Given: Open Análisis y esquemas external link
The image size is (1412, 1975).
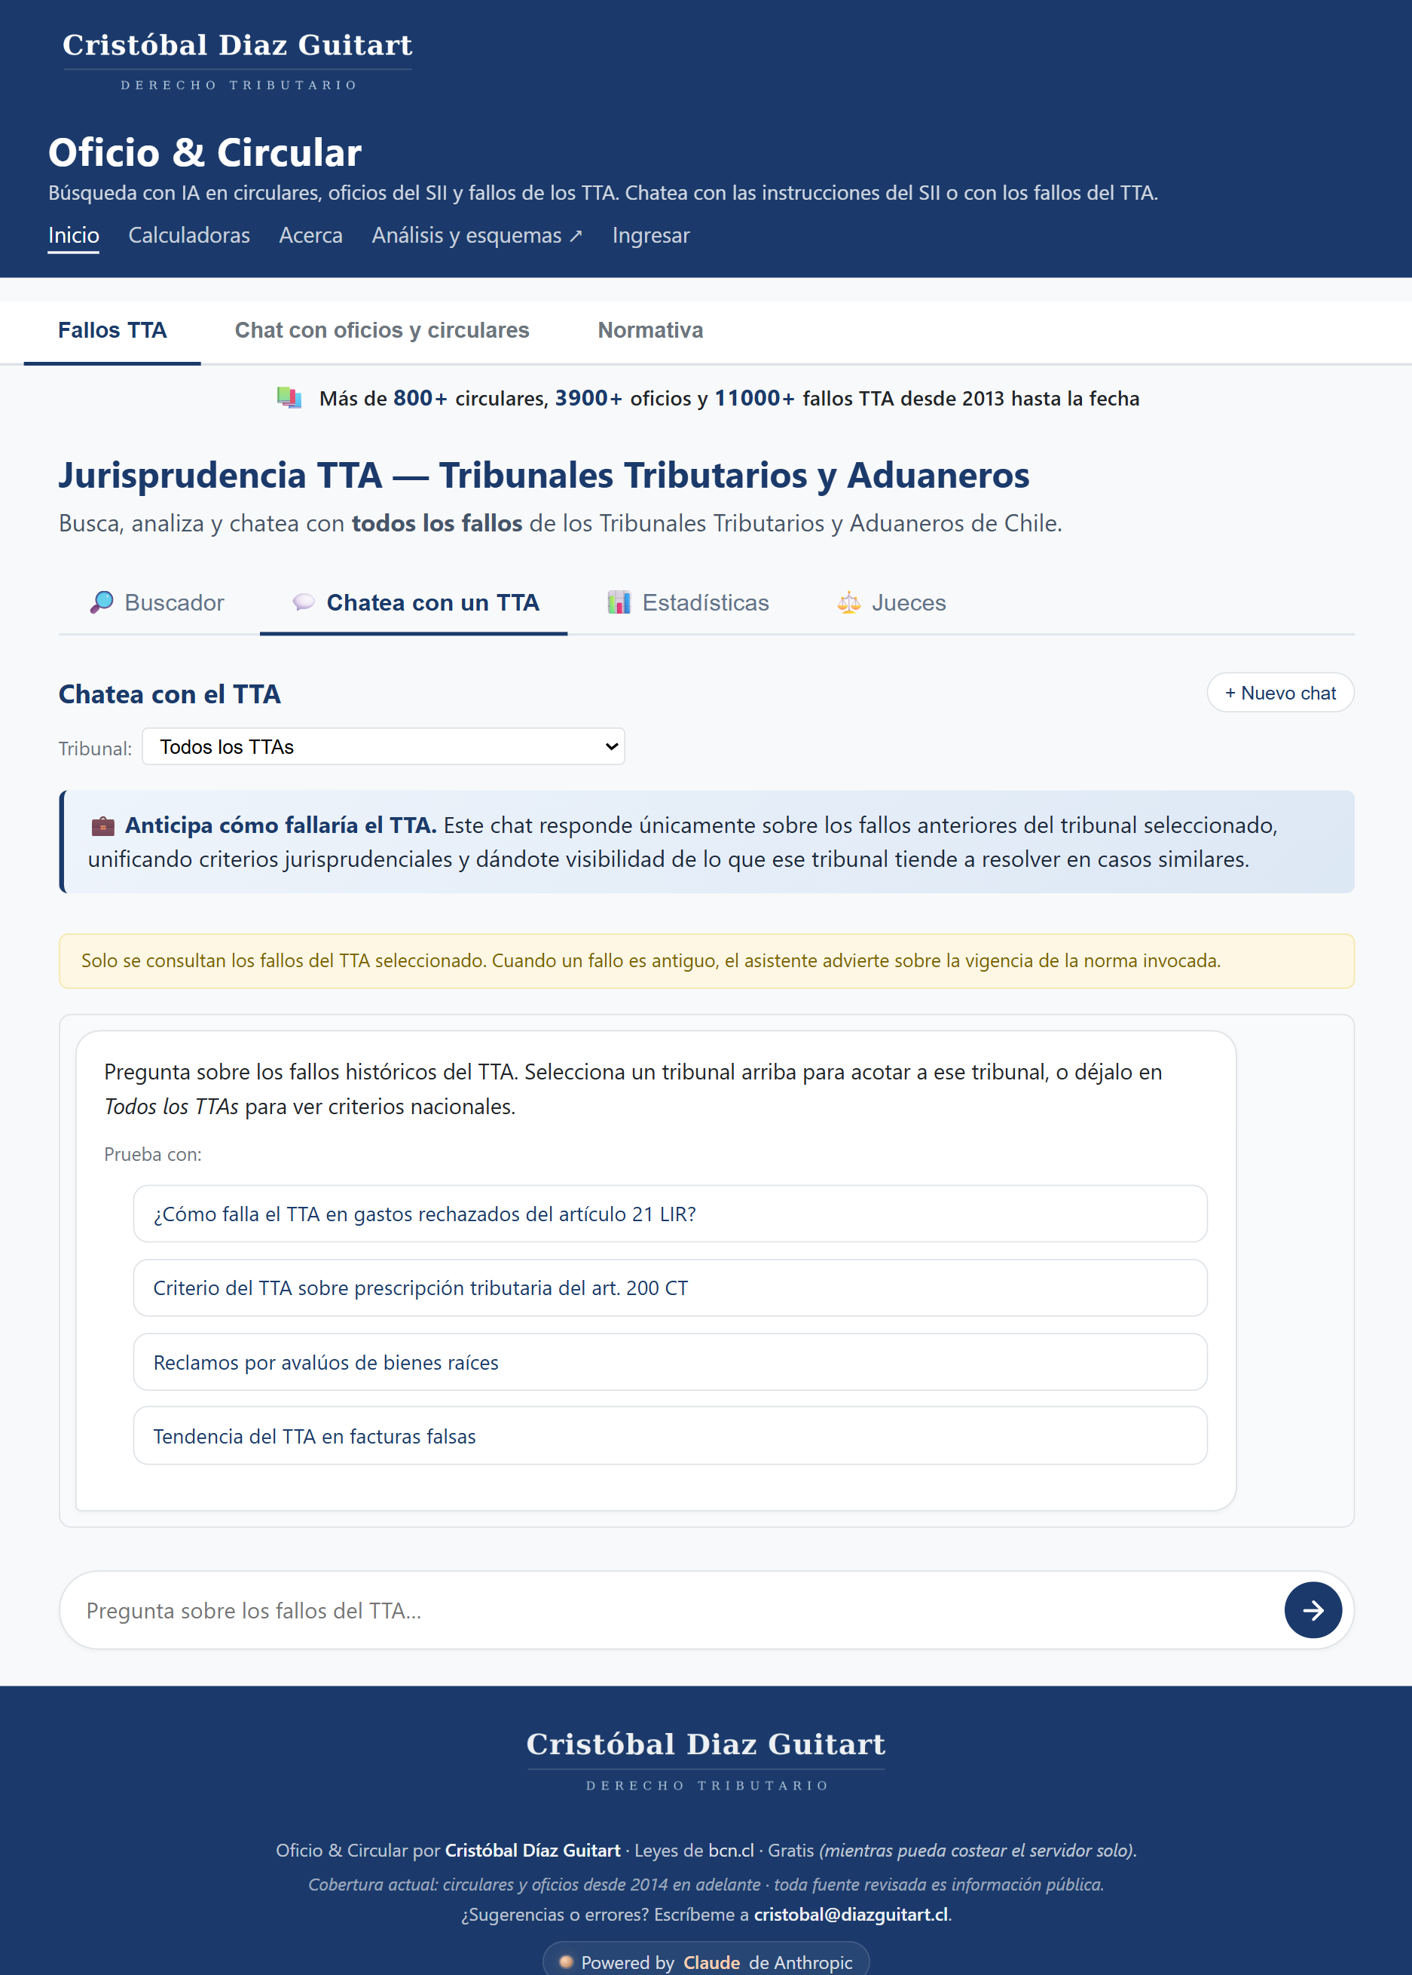Looking at the screenshot, I should point(476,236).
